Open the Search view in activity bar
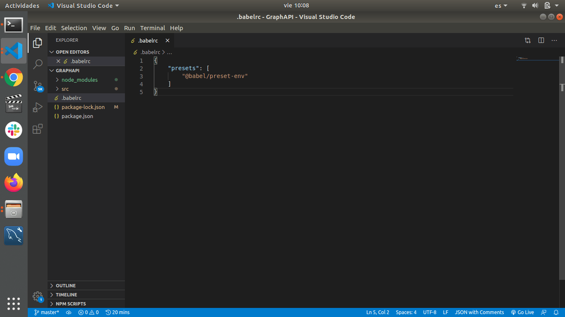 [x=38, y=64]
